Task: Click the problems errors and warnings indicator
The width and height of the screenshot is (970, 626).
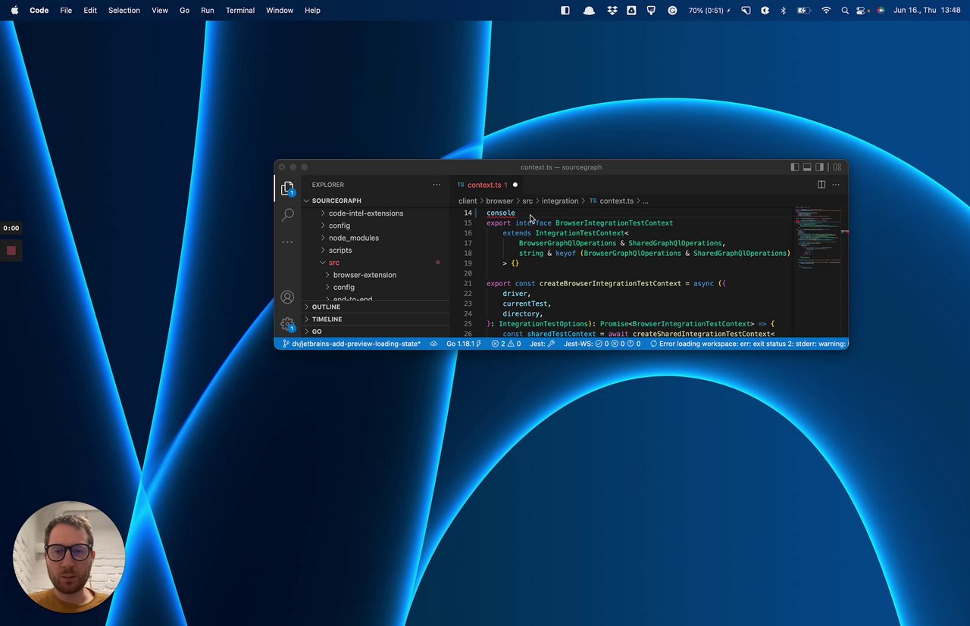Action: (x=505, y=344)
